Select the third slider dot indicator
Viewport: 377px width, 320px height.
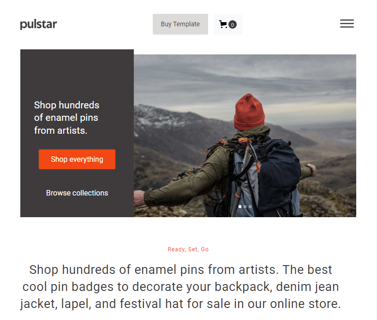pos(250,207)
